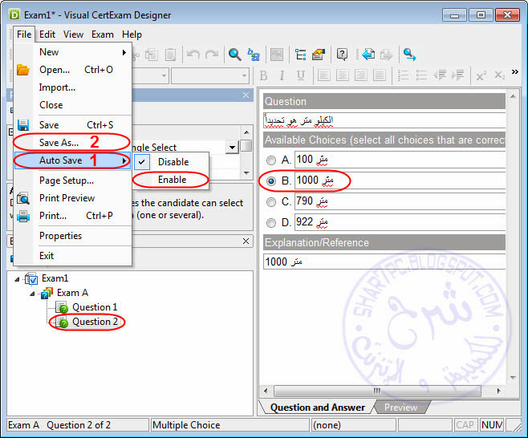The height and width of the screenshot is (438, 528).
Task: Toggle Italic formatting
Action: click(x=282, y=75)
